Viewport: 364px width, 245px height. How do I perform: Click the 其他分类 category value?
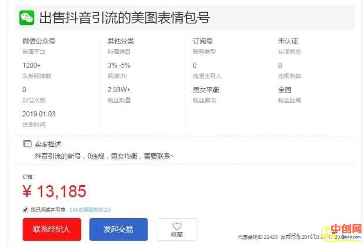[121, 41]
